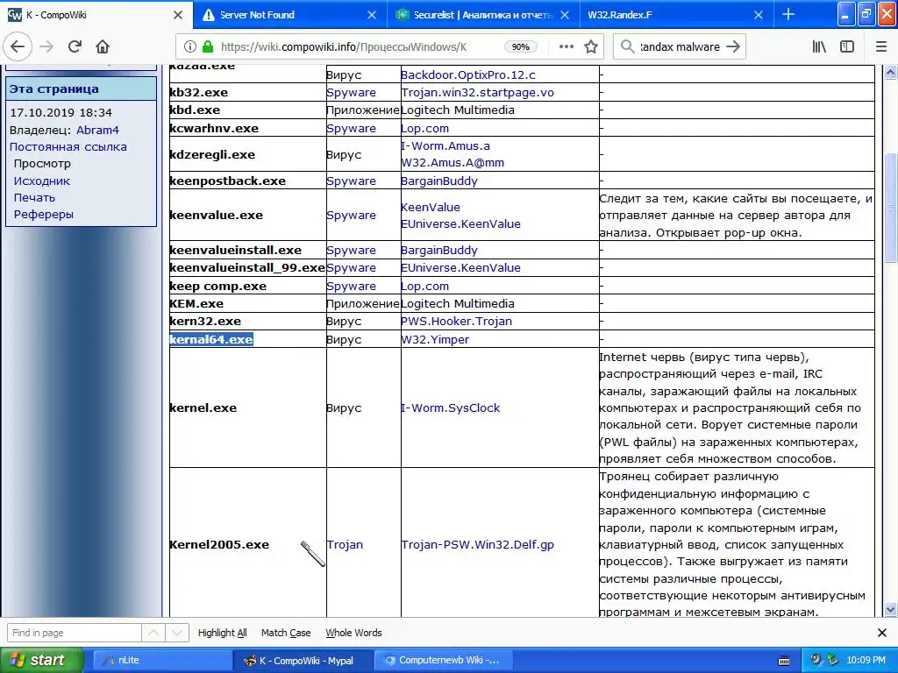Select the highlighted kernal64.exe text
This screenshot has width=898, height=673.
pyautogui.click(x=211, y=339)
